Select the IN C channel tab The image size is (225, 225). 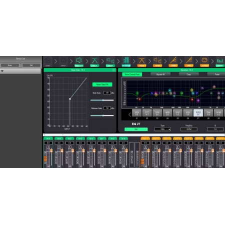tap(69, 138)
